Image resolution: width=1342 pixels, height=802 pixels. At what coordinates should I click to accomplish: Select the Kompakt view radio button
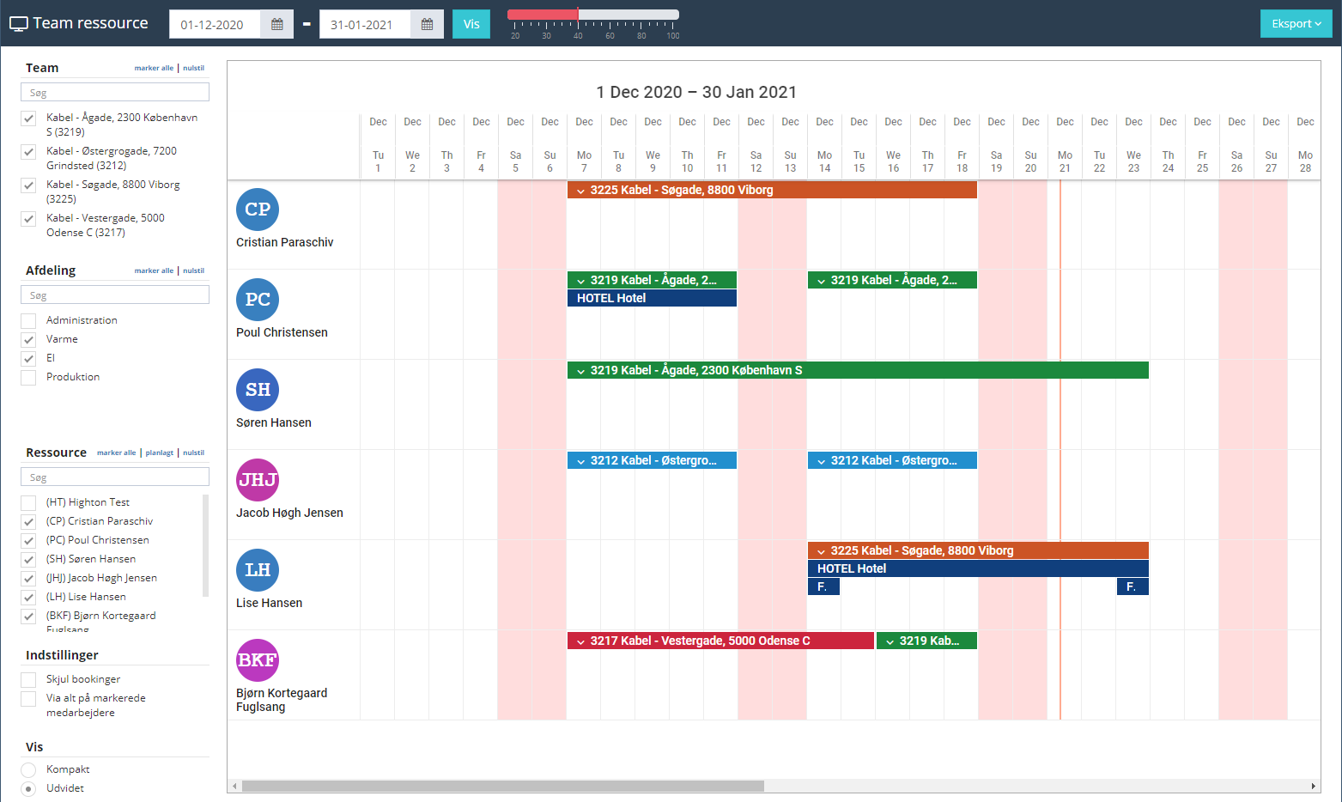[28, 769]
